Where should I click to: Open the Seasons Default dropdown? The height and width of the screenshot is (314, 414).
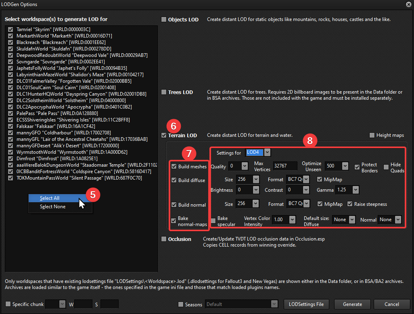point(274,304)
